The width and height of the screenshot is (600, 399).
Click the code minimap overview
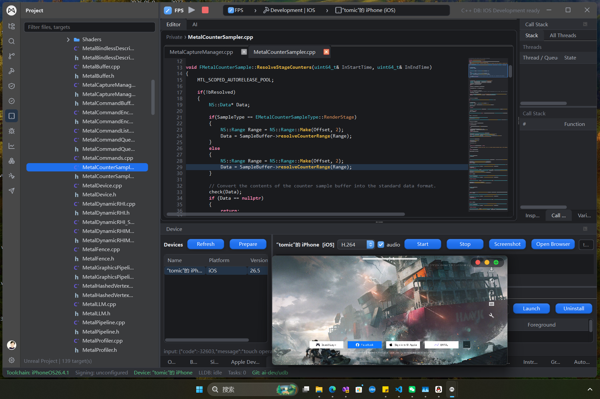click(488, 135)
